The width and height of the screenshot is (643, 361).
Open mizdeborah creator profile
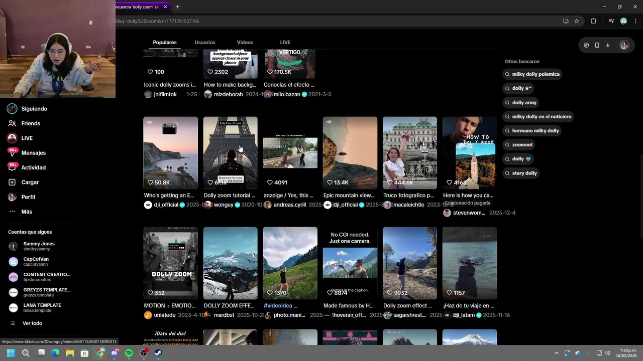(228, 94)
